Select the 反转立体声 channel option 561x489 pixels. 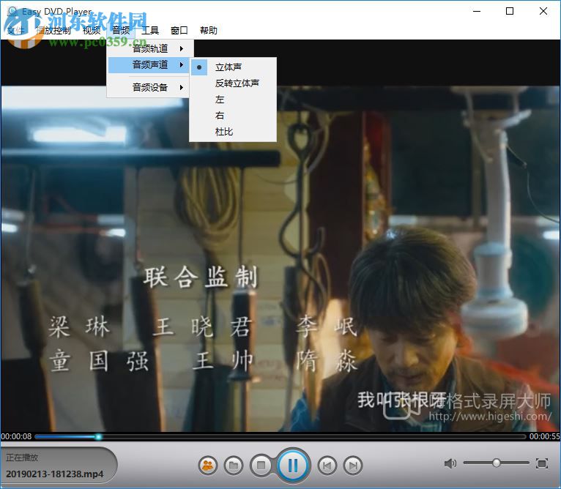[233, 83]
